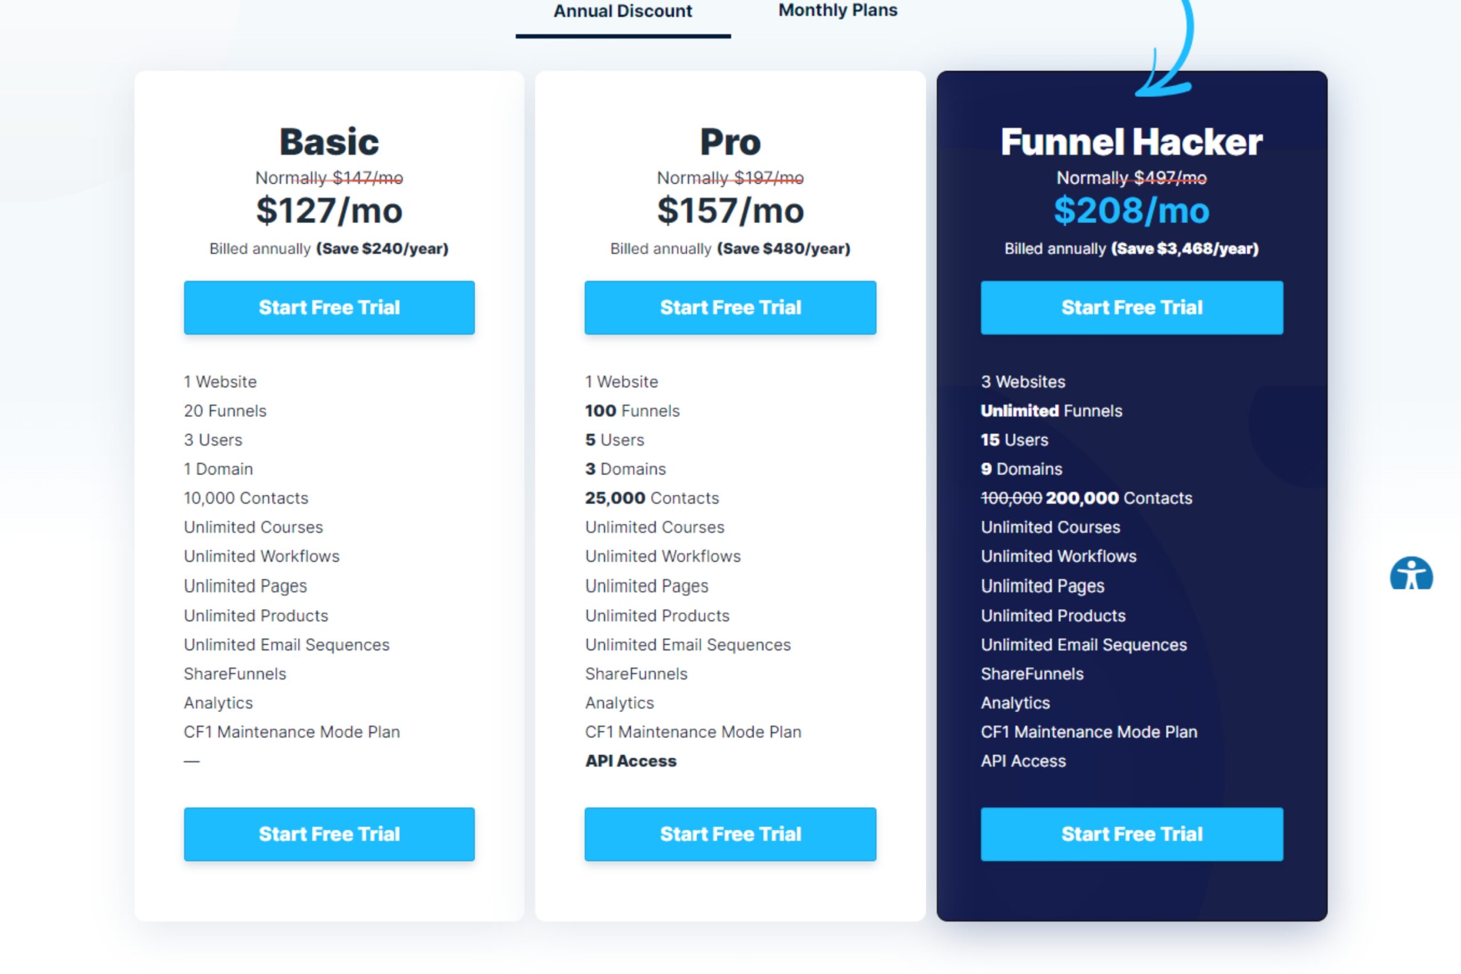The height and width of the screenshot is (974, 1461).
Task: Click Start Free Trial for Basic plan
Action: [x=329, y=308]
